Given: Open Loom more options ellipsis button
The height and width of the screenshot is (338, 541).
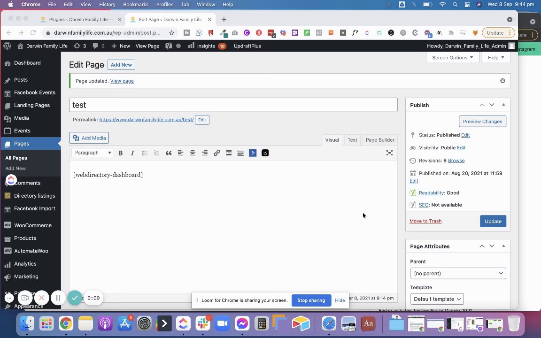Looking at the screenshot, I should tap(9, 298).
